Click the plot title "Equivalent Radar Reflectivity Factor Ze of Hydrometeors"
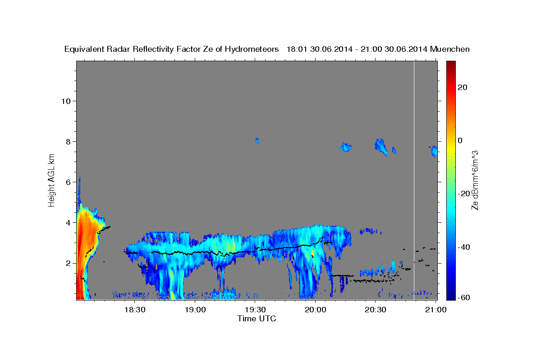This screenshot has height=360, width=541. point(172,49)
